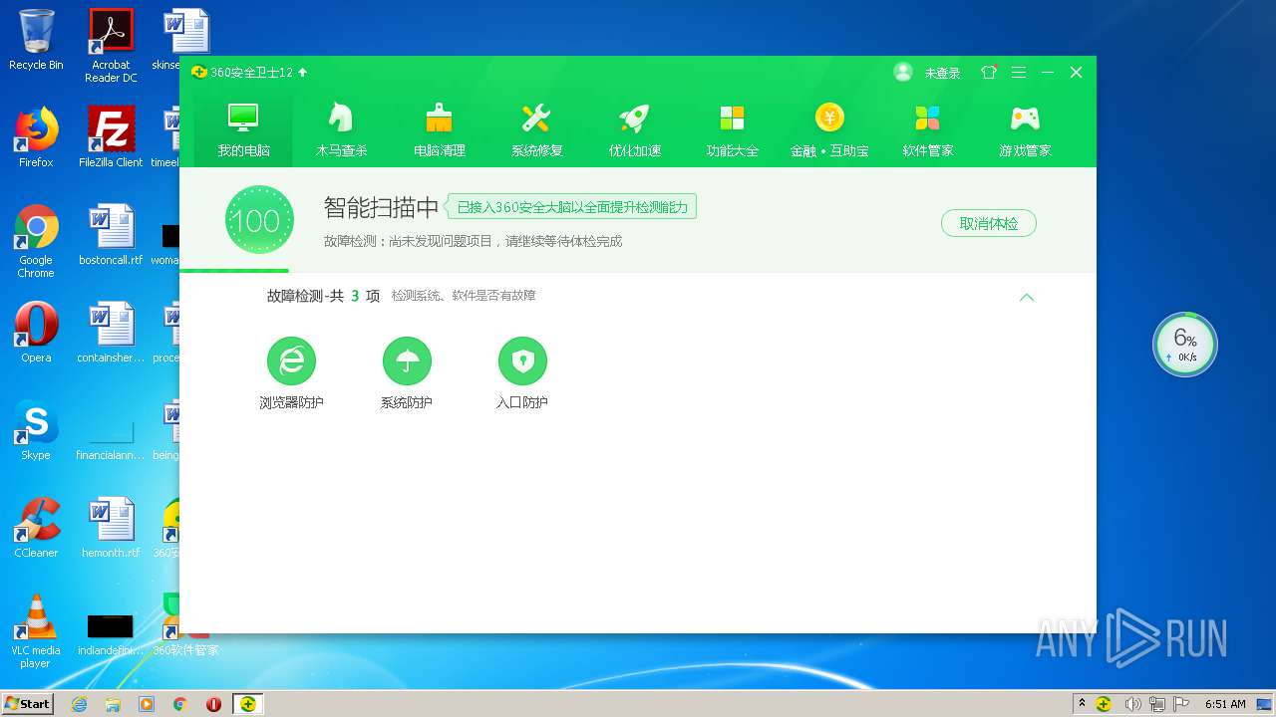Open 游戏管家 tab
This screenshot has width=1276, height=717.
(x=1025, y=129)
